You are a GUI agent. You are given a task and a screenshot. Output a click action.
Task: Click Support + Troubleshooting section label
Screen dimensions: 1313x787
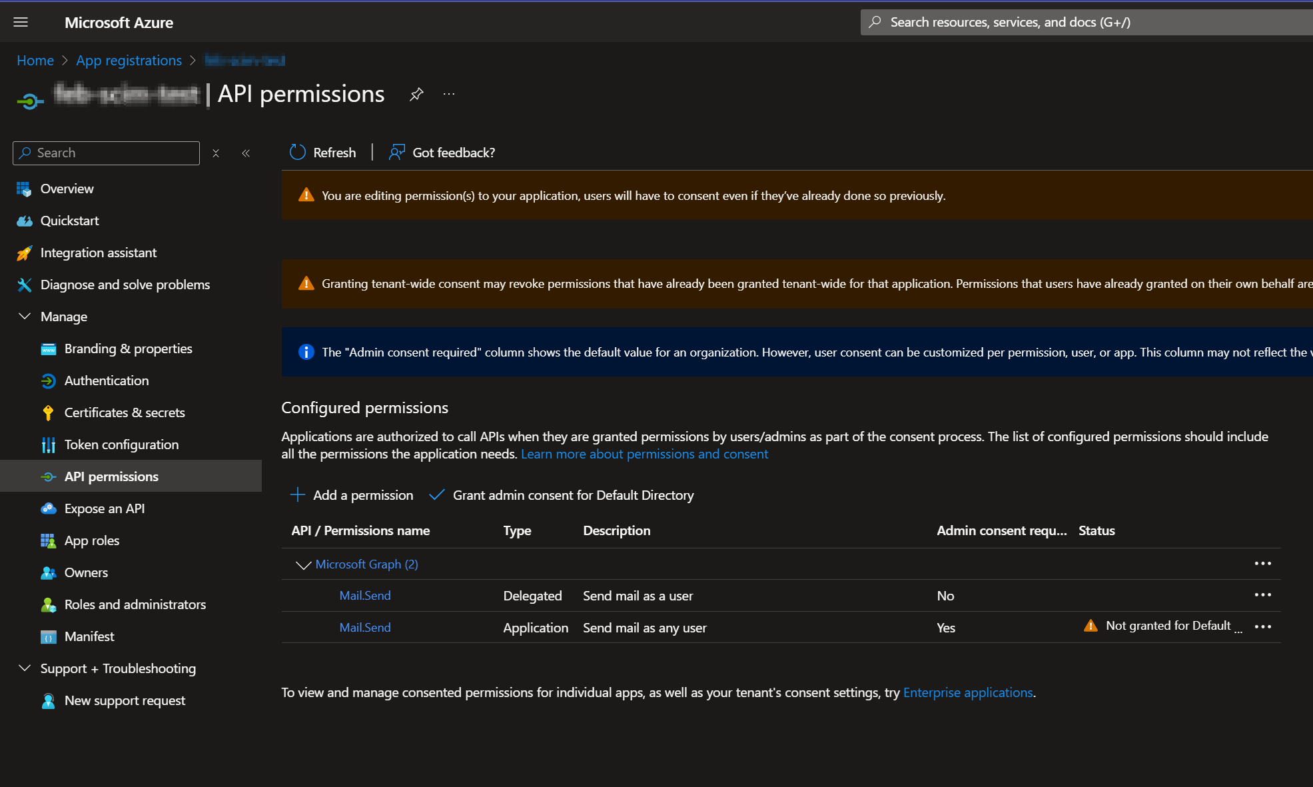(x=118, y=668)
